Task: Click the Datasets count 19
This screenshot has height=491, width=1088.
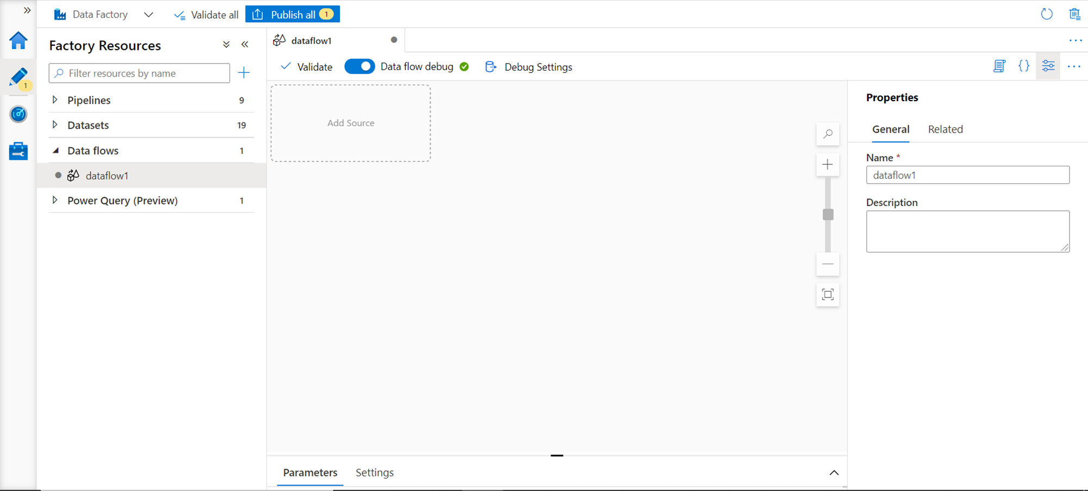Action: (x=242, y=125)
